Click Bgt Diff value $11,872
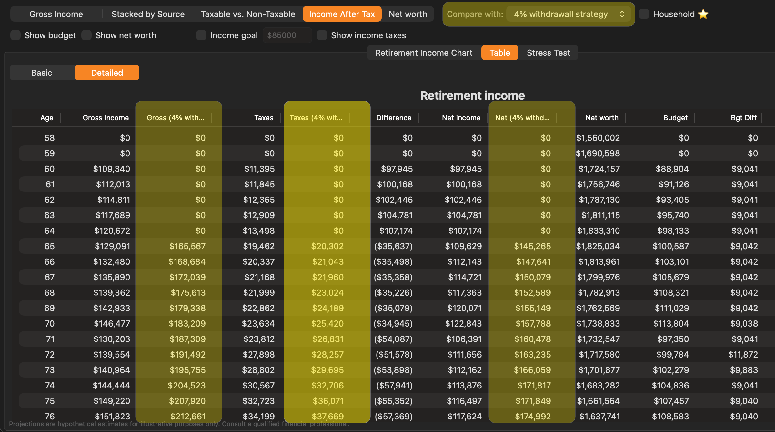This screenshot has width=775, height=432. pyautogui.click(x=743, y=354)
